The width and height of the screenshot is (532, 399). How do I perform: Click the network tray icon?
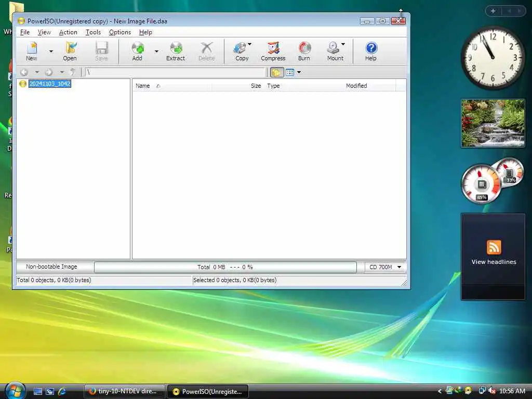(x=482, y=391)
